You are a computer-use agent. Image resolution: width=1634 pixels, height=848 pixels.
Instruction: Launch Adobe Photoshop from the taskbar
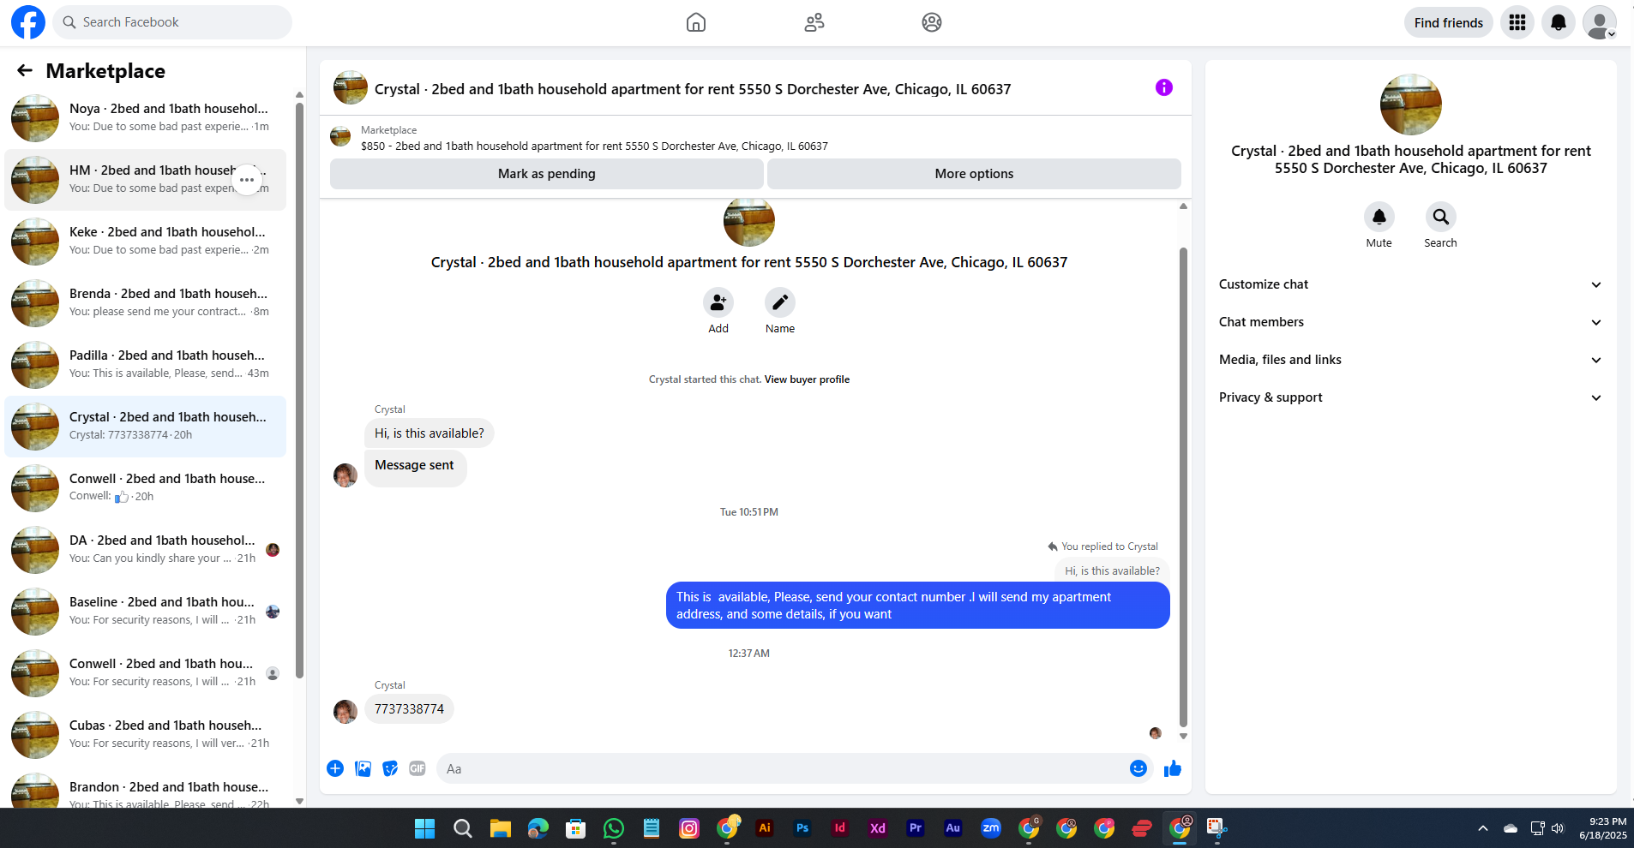tap(802, 828)
